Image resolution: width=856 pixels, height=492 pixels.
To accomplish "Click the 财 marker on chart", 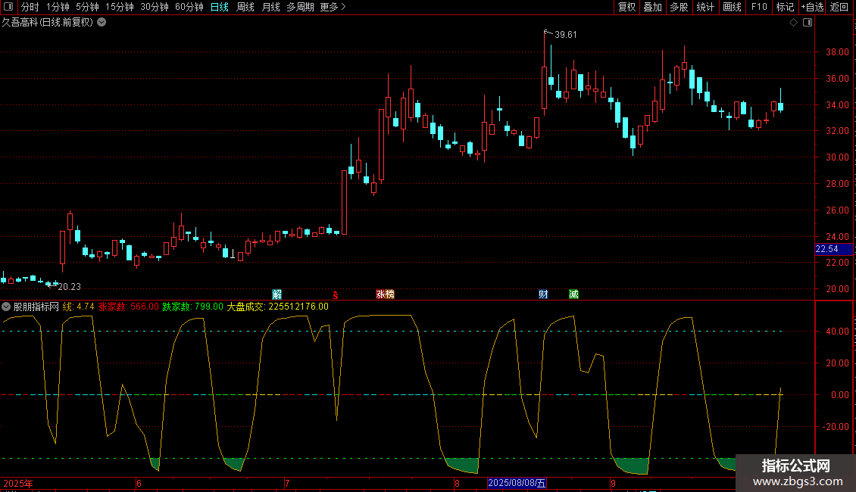I will tap(543, 294).
